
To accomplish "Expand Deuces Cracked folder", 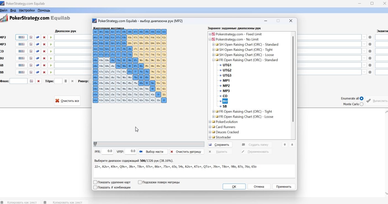I will tap(210, 132).
